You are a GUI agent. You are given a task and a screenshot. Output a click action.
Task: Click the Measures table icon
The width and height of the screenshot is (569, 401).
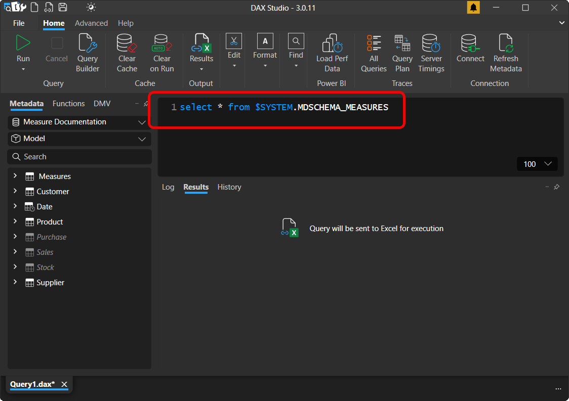[30, 176]
